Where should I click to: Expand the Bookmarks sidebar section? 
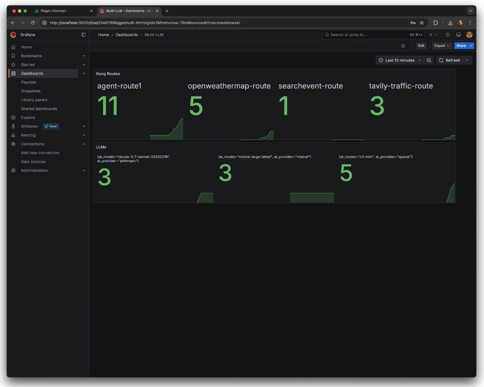[84, 56]
